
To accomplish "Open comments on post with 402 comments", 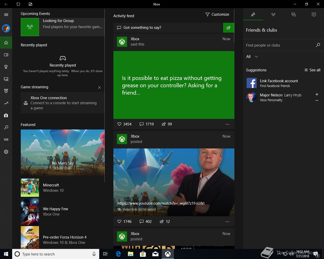I will (146, 221).
